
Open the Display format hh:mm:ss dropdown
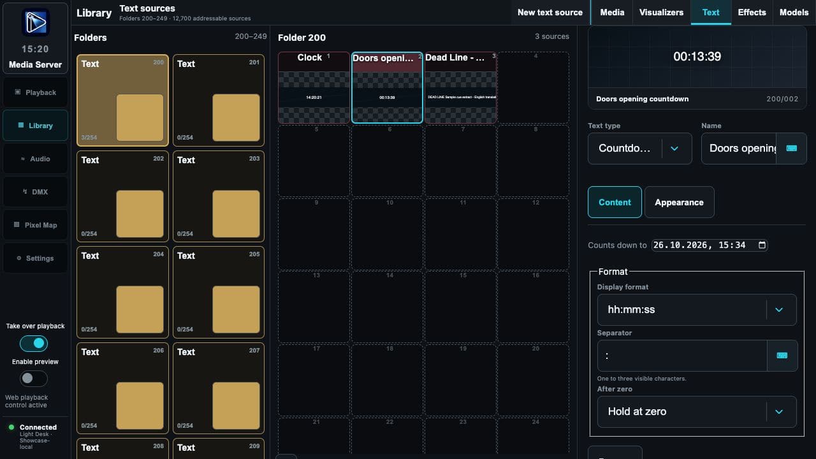pyautogui.click(x=697, y=310)
